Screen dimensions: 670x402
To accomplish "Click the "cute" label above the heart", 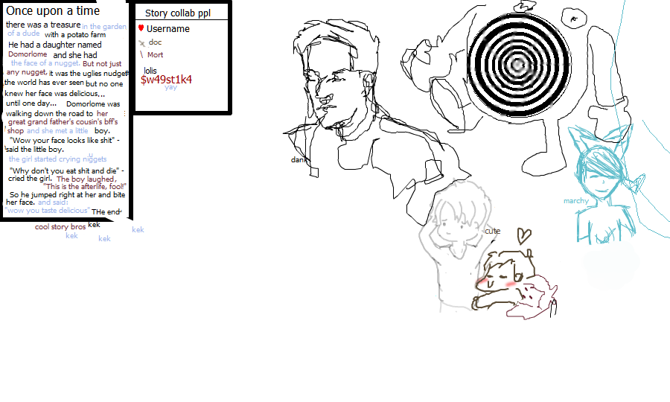I will coord(492,231).
